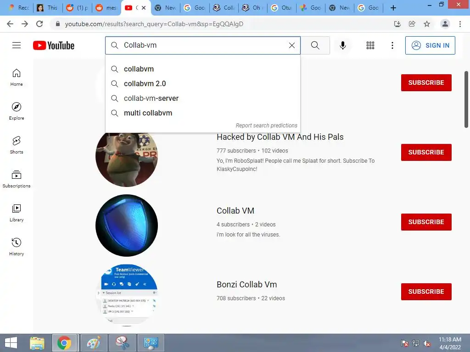The height and width of the screenshot is (352, 470).
Task: Open Library in the sidebar
Action: pyautogui.click(x=17, y=213)
